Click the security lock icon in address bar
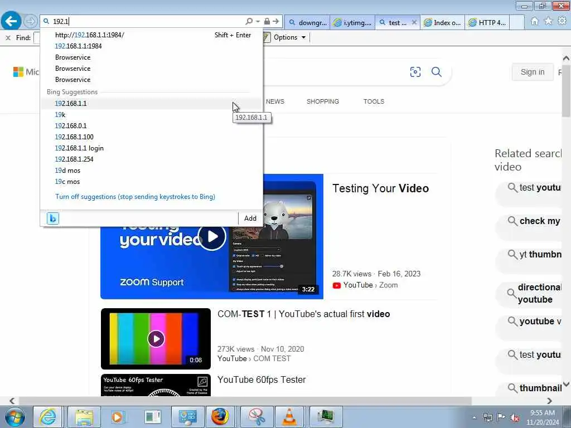571x428 pixels. (x=267, y=22)
